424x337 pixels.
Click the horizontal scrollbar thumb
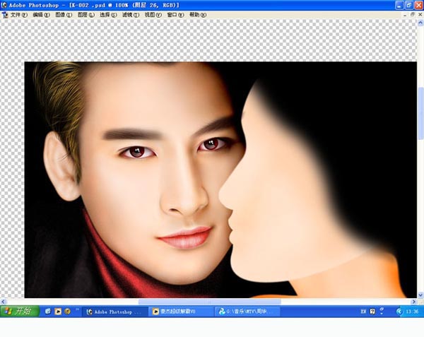pos(210,302)
